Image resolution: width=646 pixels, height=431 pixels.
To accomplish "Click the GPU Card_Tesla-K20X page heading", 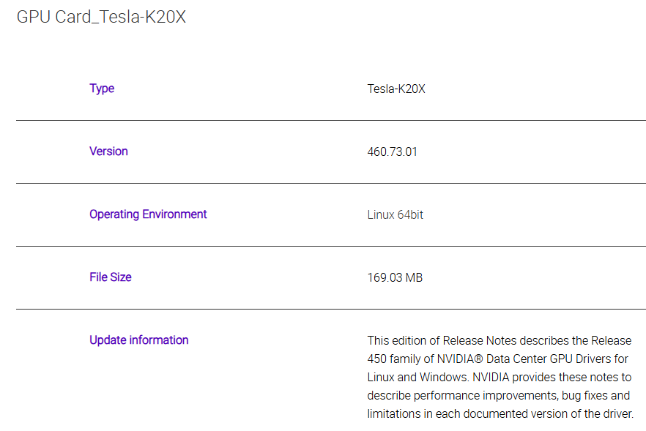I will click(x=101, y=17).
